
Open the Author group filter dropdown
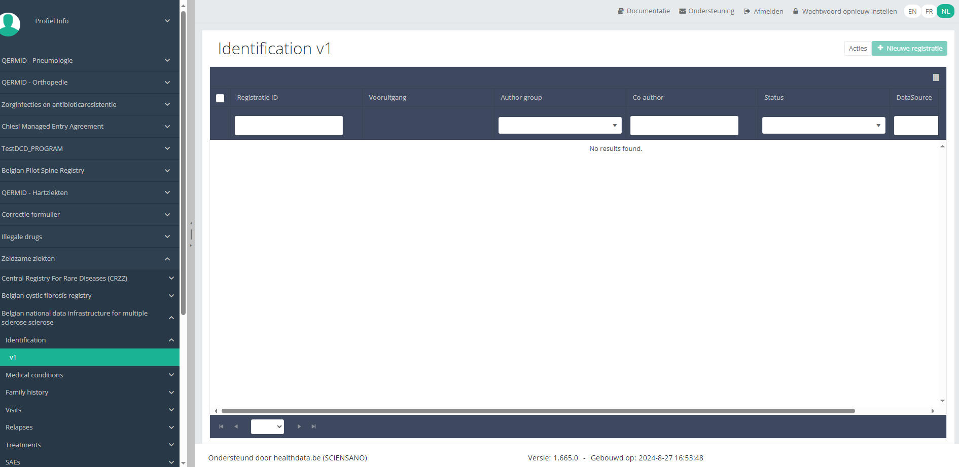click(x=560, y=126)
